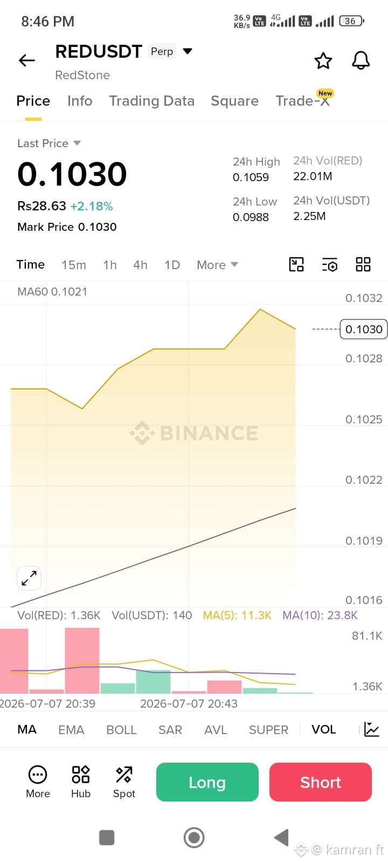The image size is (388, 863).
Task: Toggle the MA indicator
Action: (x=27, y=730)
